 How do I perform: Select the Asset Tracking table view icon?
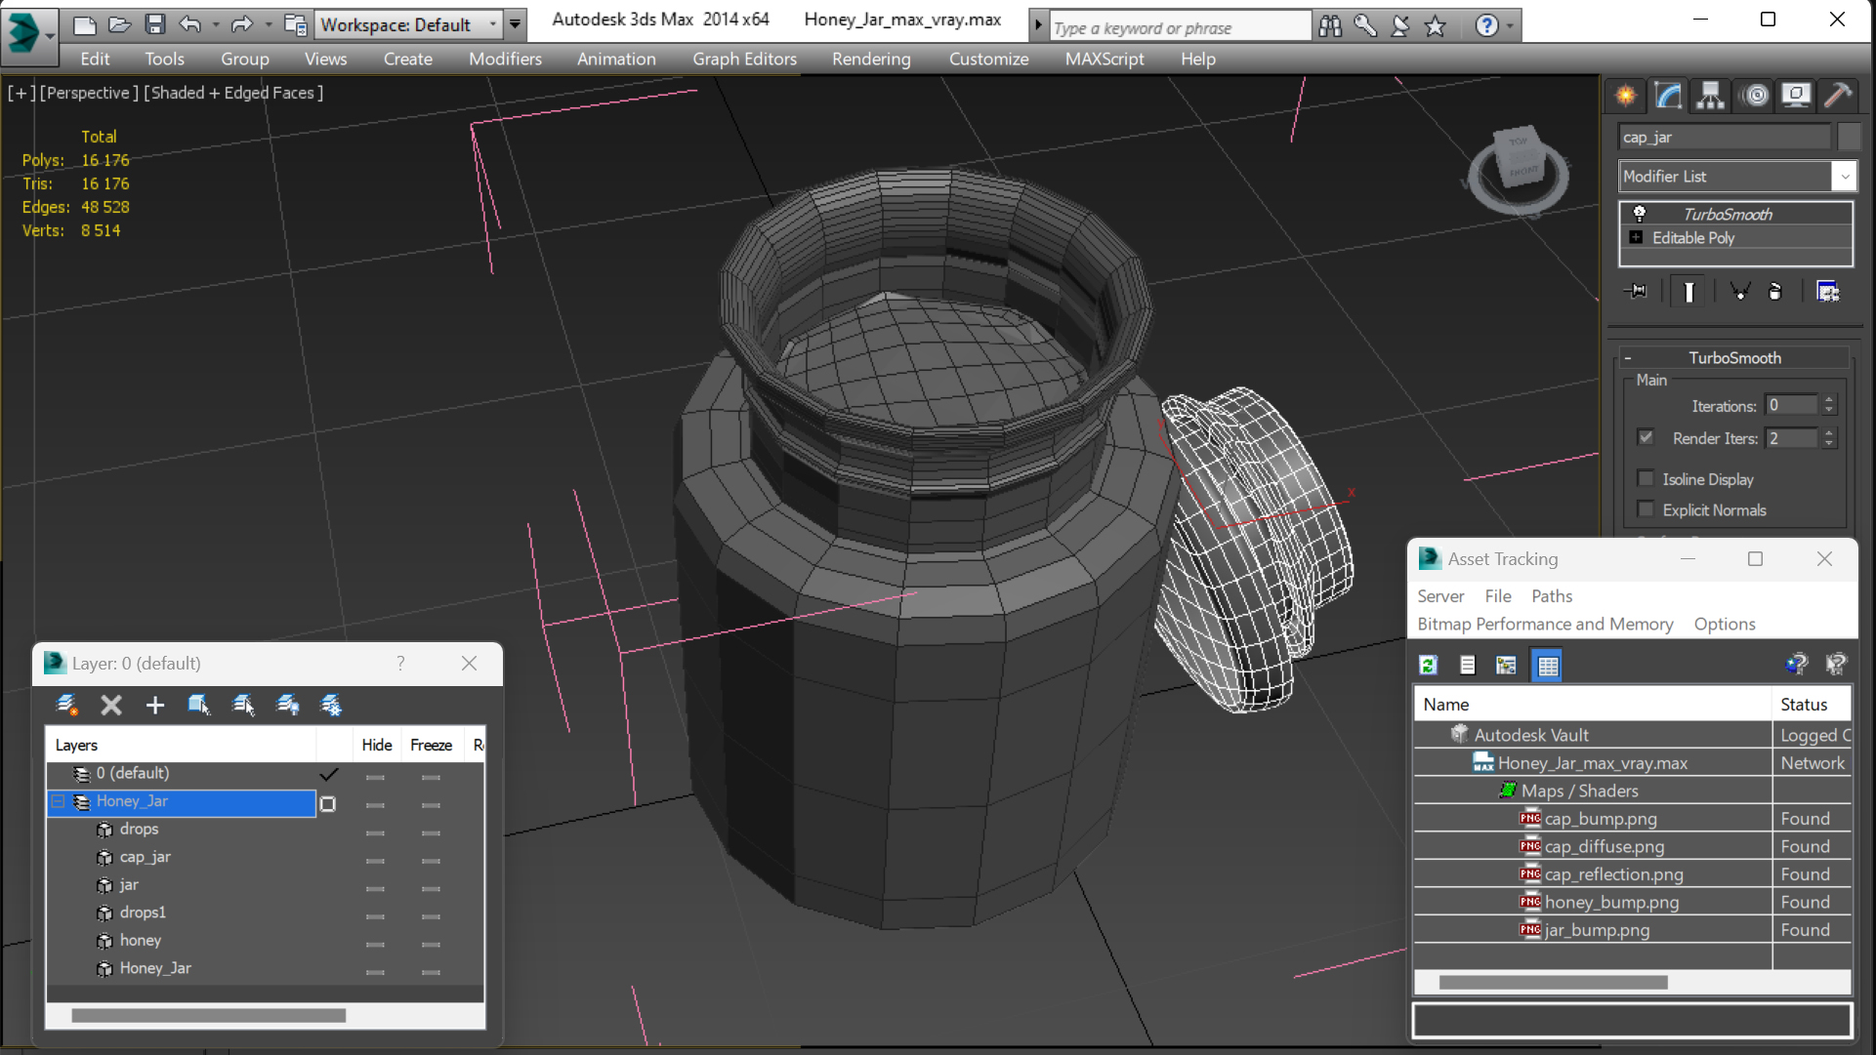tap(1546, 665)
